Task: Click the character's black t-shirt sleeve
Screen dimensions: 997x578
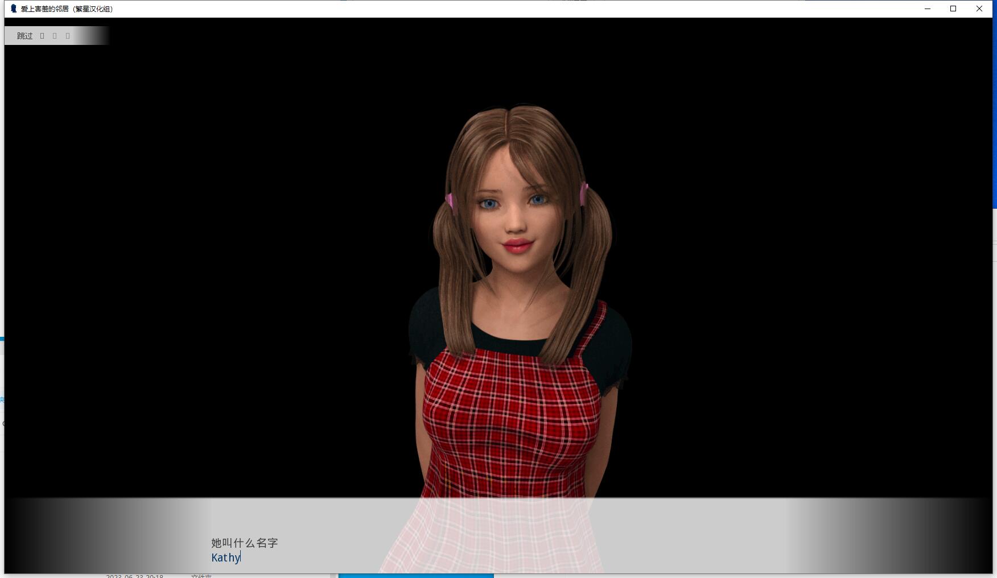Action: [615, 341]
